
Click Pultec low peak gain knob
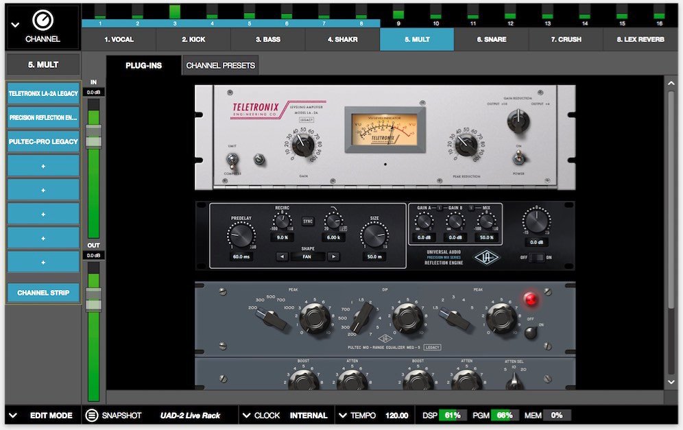315,318
